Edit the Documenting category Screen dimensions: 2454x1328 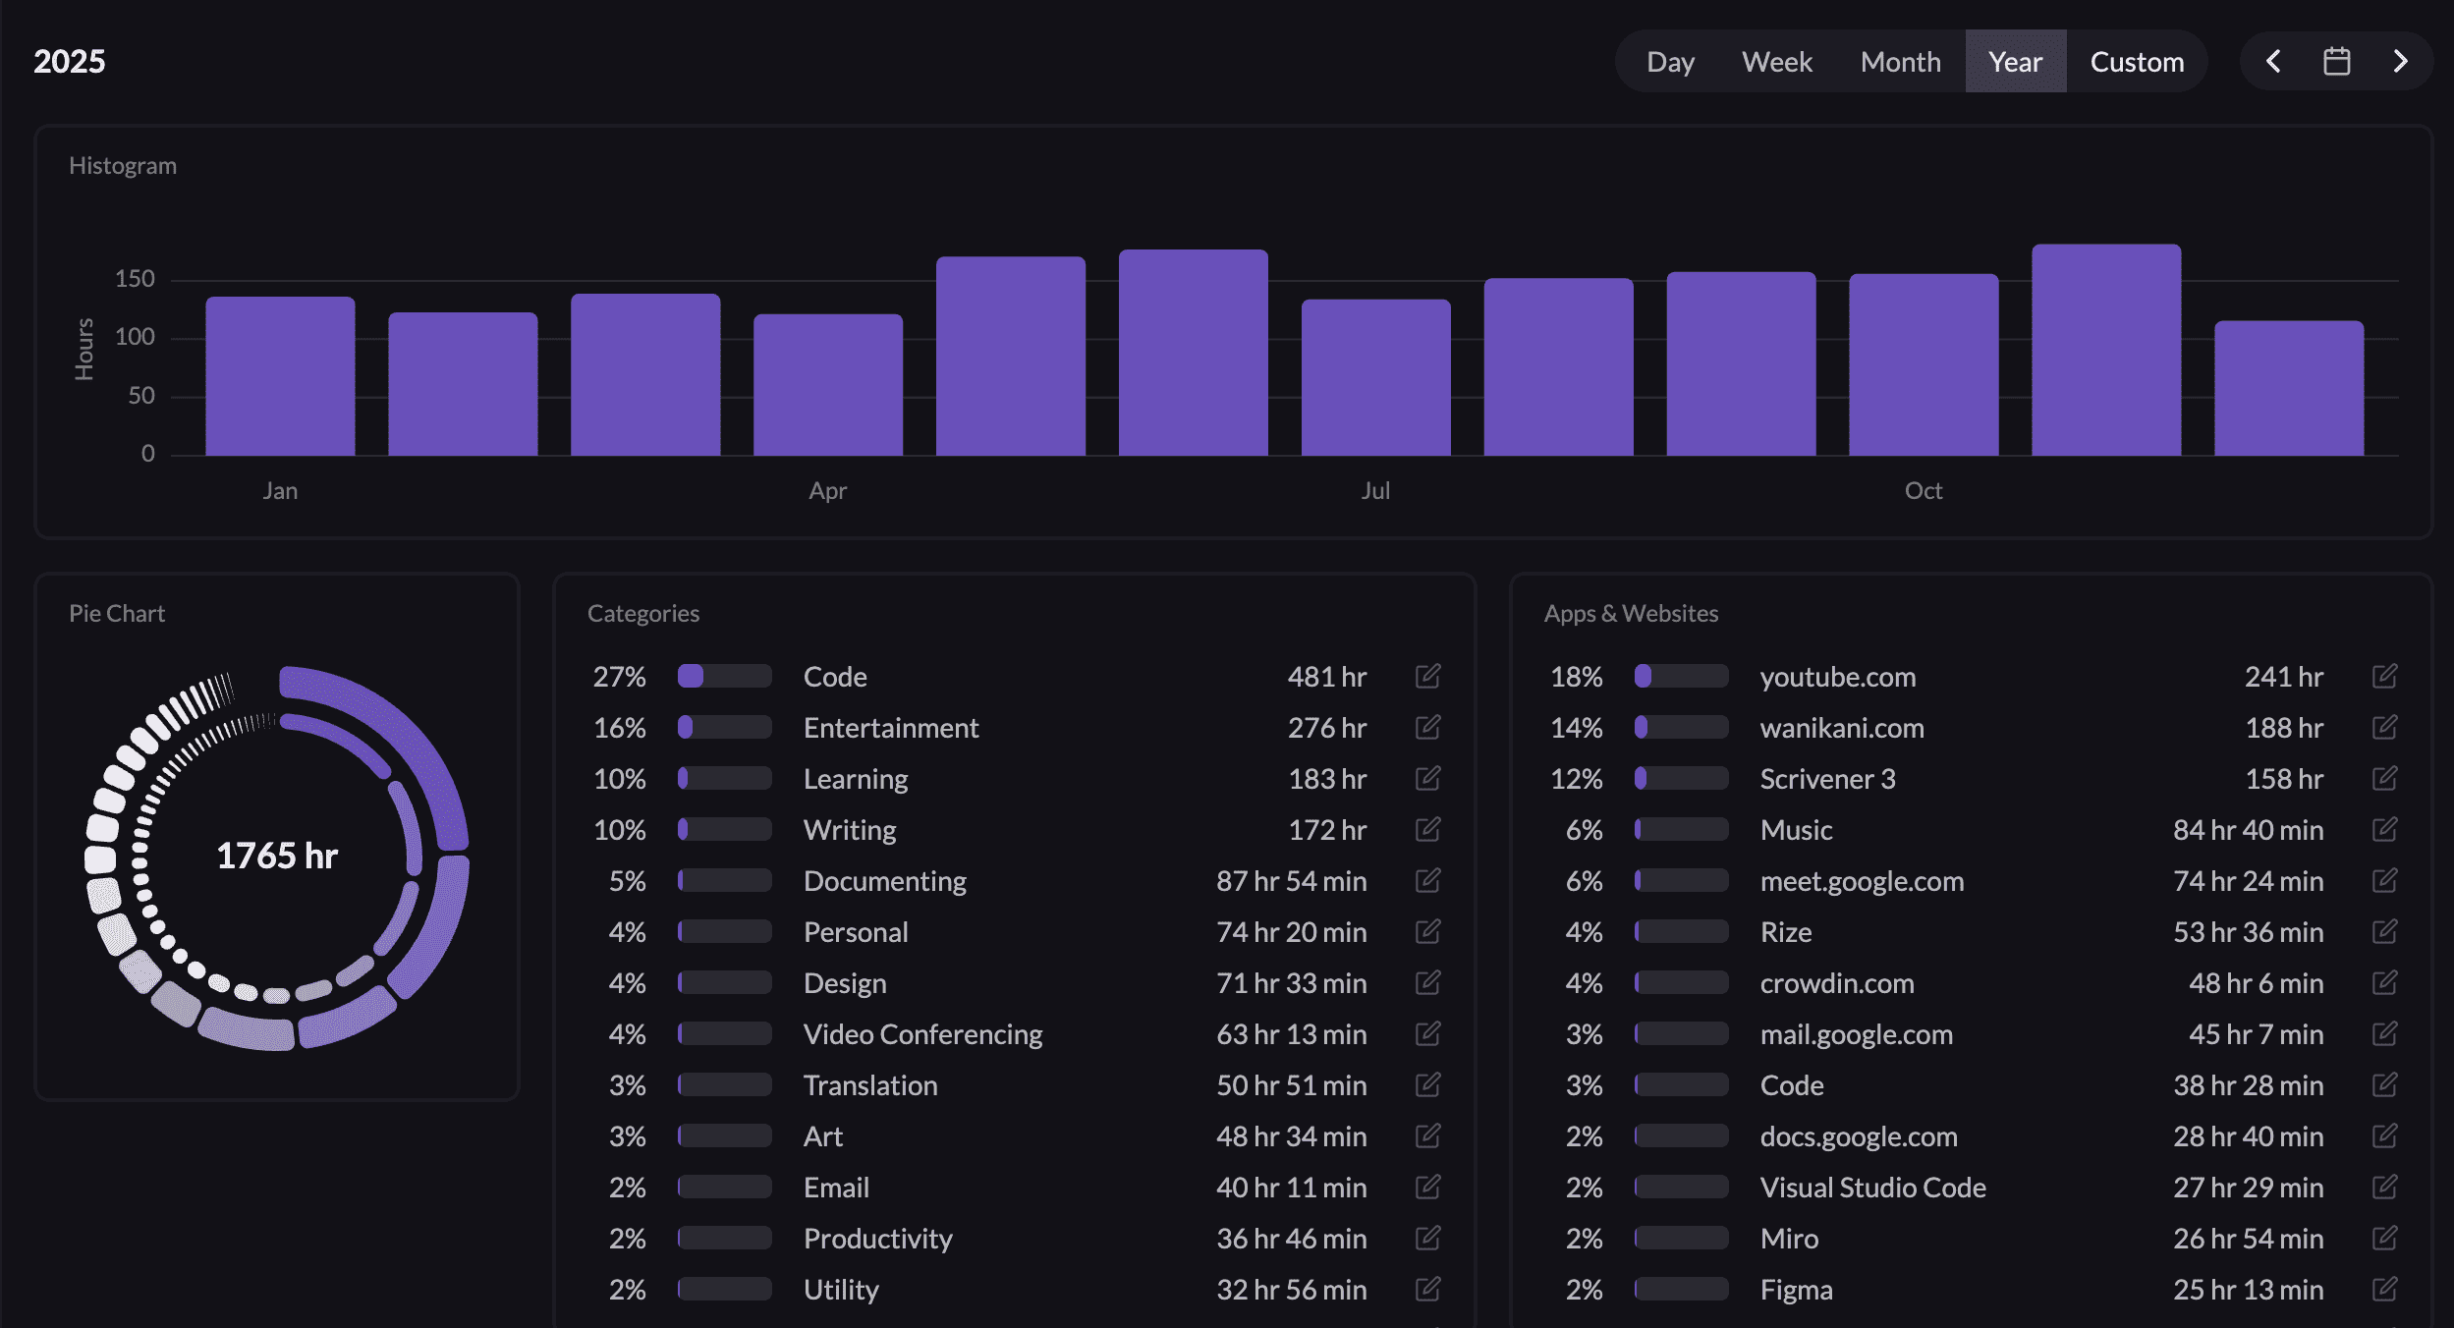(1428, 880)
